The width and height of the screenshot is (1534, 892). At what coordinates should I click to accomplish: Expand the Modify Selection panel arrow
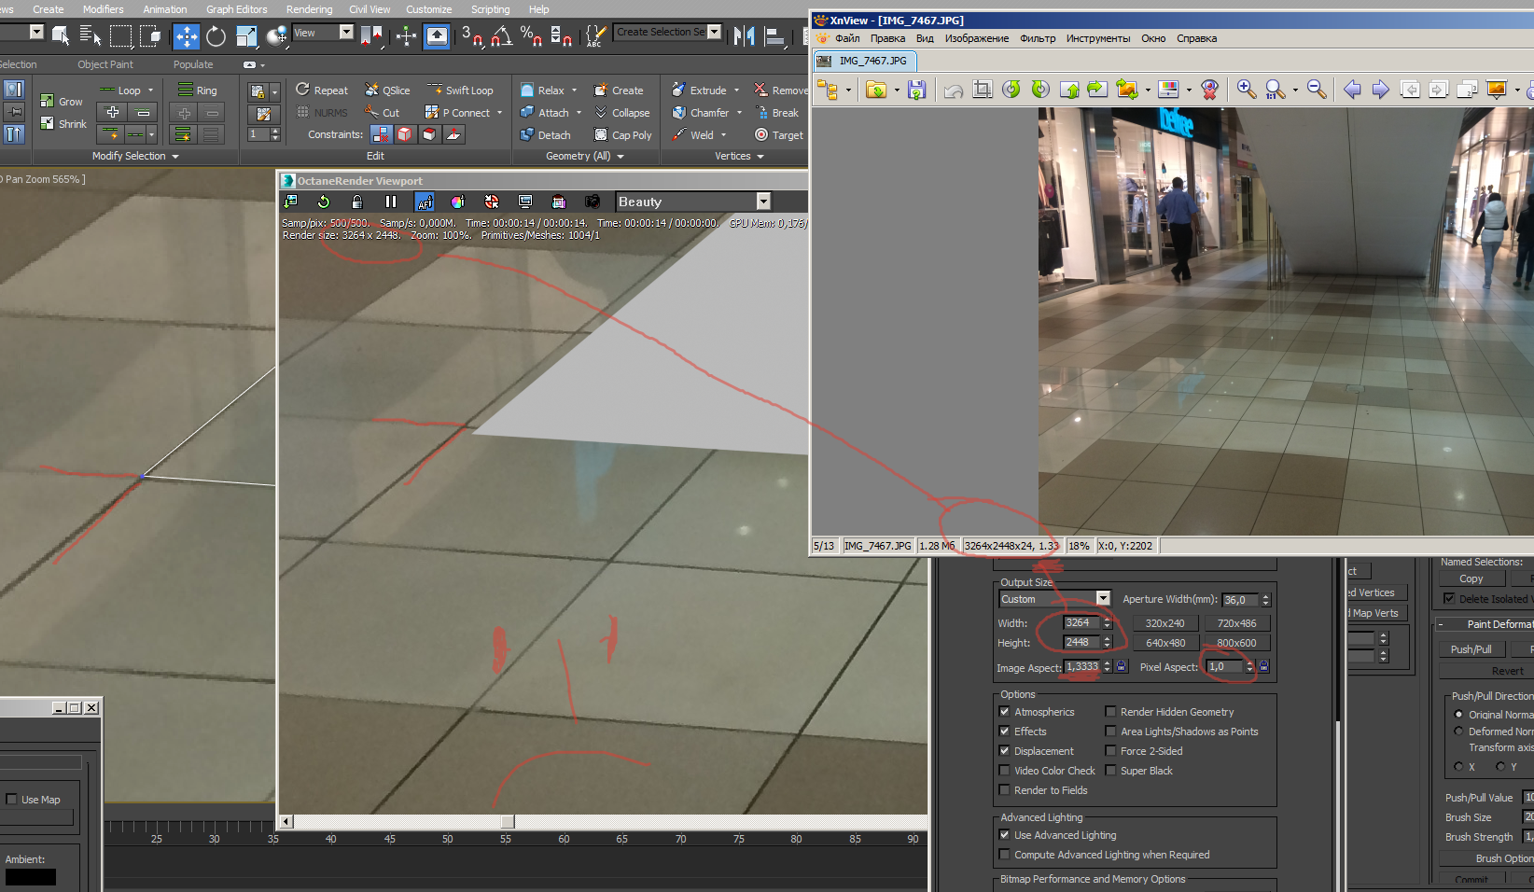(175, 157)
